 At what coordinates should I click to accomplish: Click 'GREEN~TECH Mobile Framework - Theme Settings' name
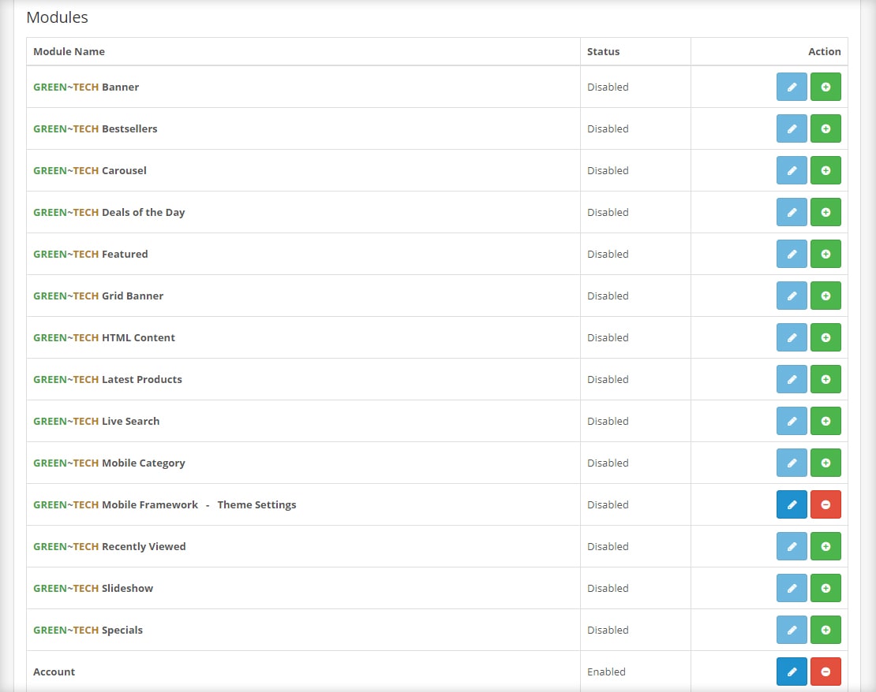(165, 505)
